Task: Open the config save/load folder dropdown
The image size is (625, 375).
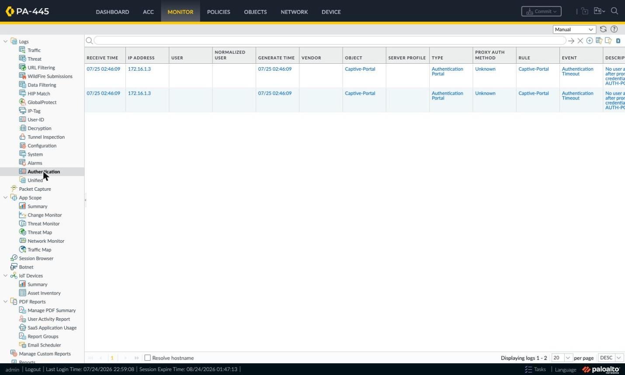Action: point(599,11)
